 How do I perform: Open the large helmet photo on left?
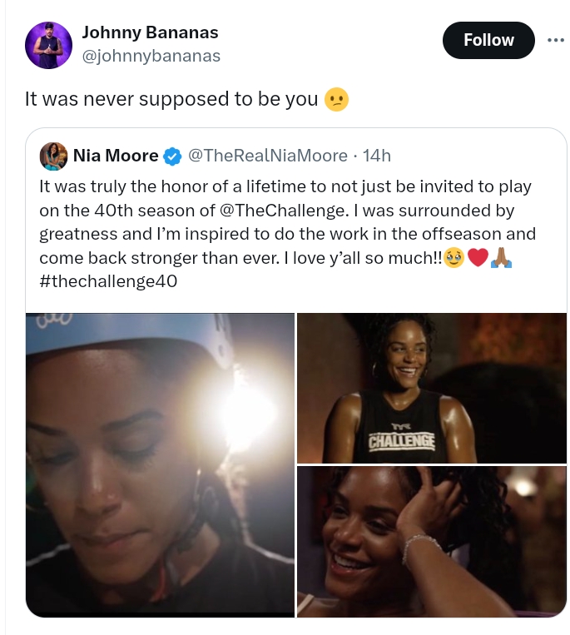(x=160, y=465)
